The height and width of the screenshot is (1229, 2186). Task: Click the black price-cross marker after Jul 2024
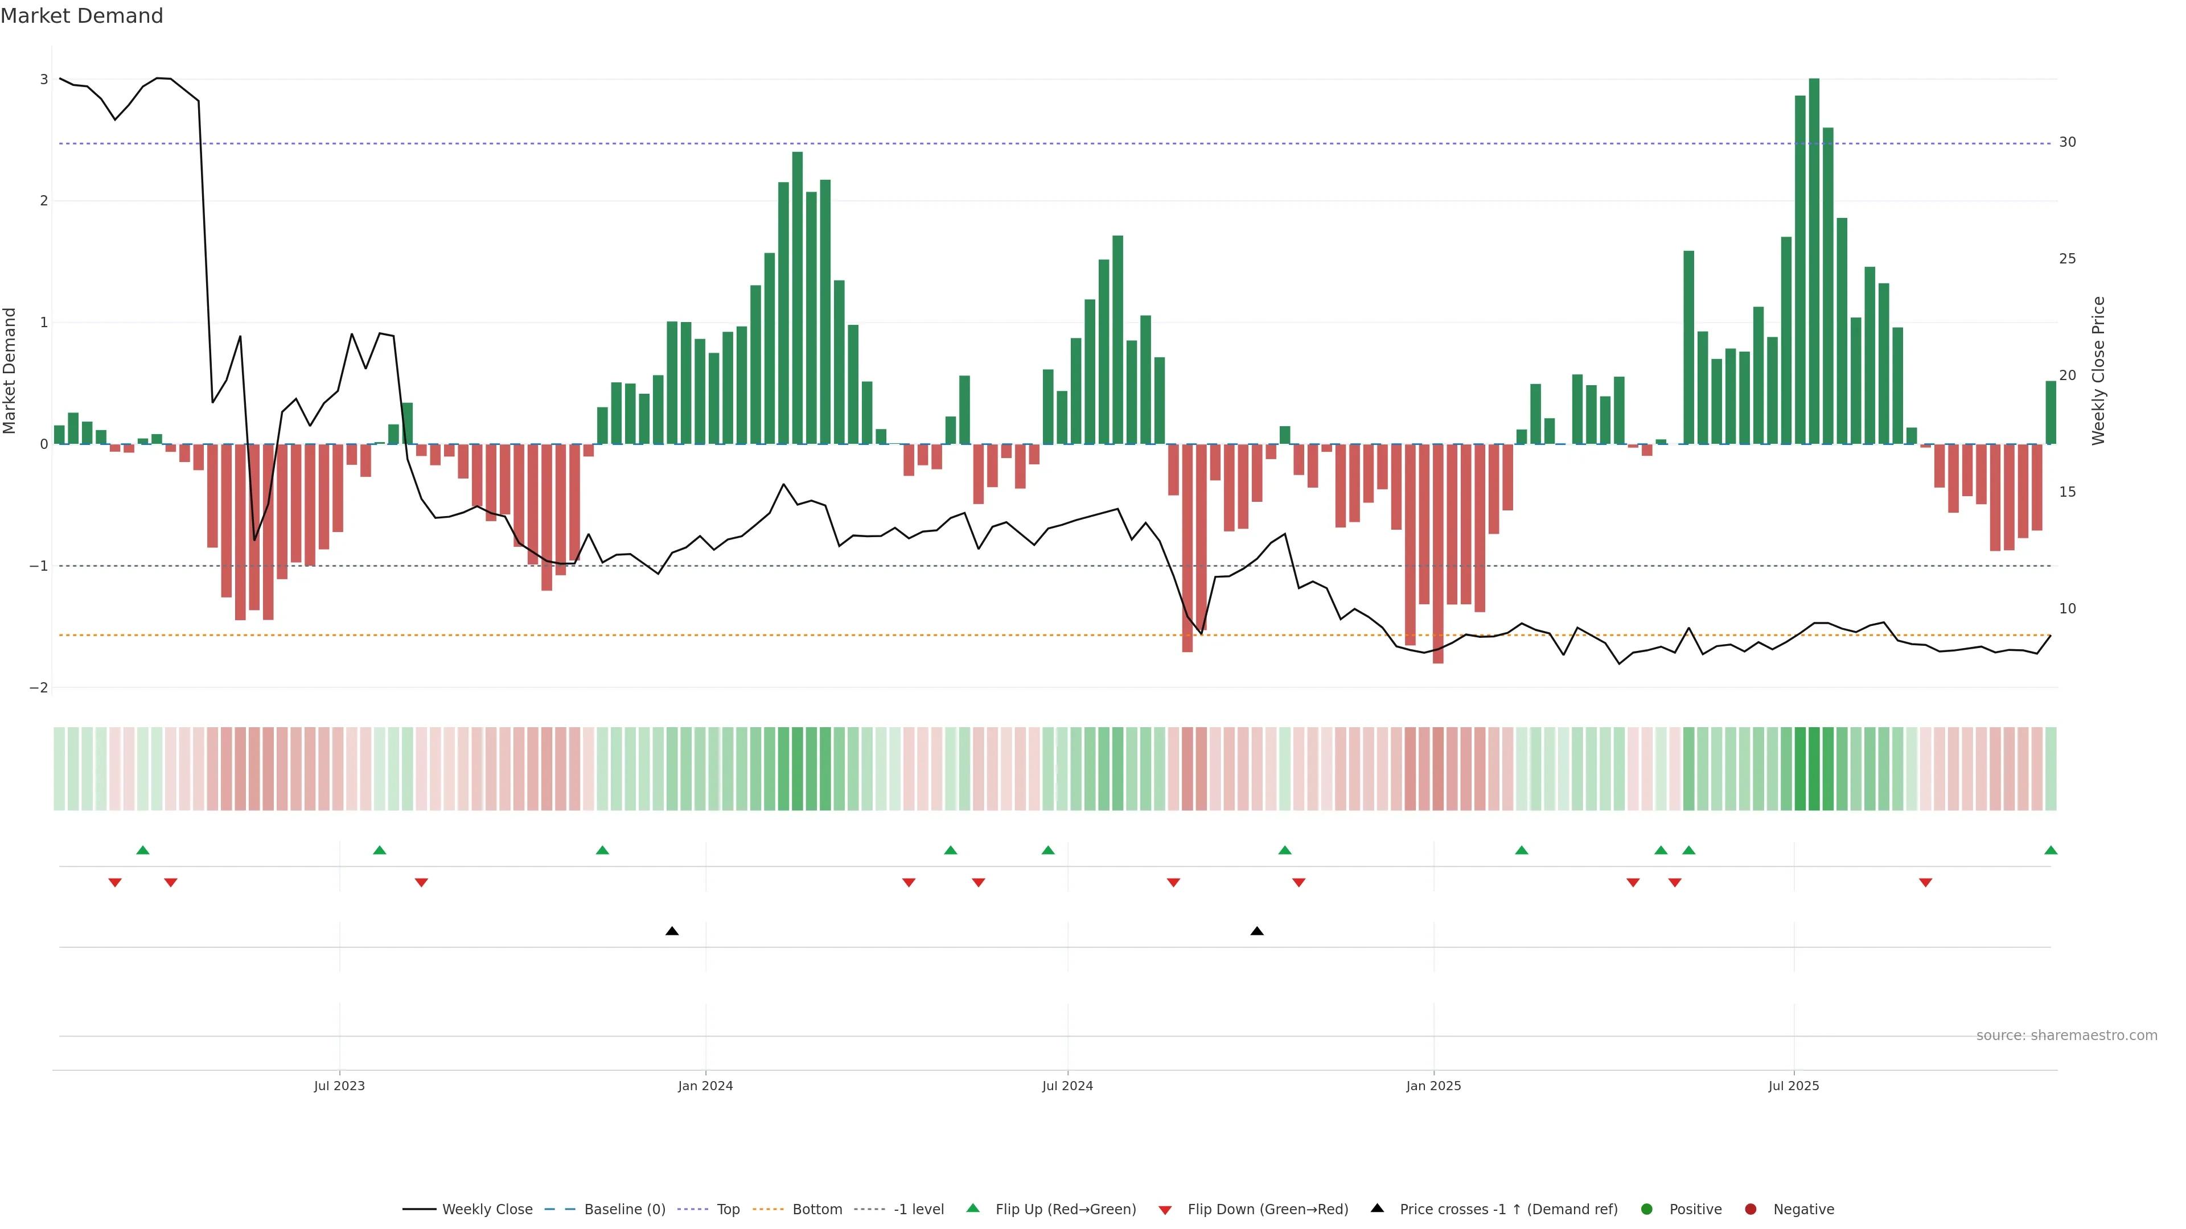1257,931
